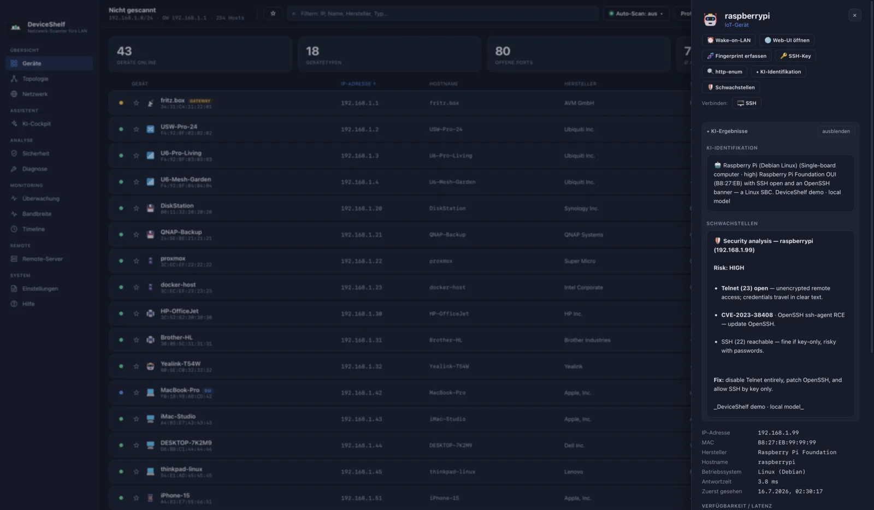Click the docker-host server icon
Screen dimensions: 874x510
click(x=150, y=287)
